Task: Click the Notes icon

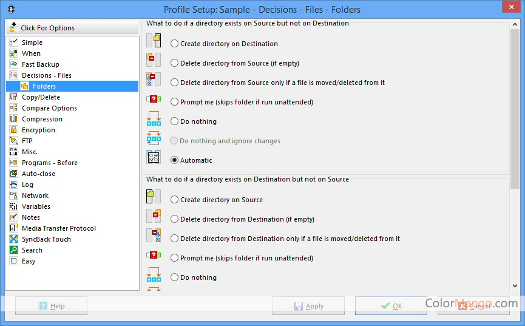Action: 14,217
